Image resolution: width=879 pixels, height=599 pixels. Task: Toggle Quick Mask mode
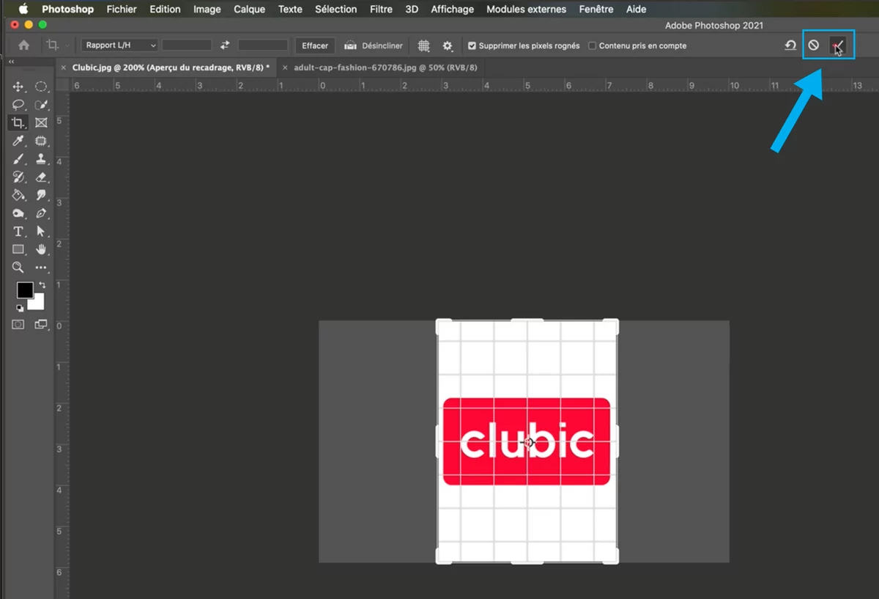point(18,324)
